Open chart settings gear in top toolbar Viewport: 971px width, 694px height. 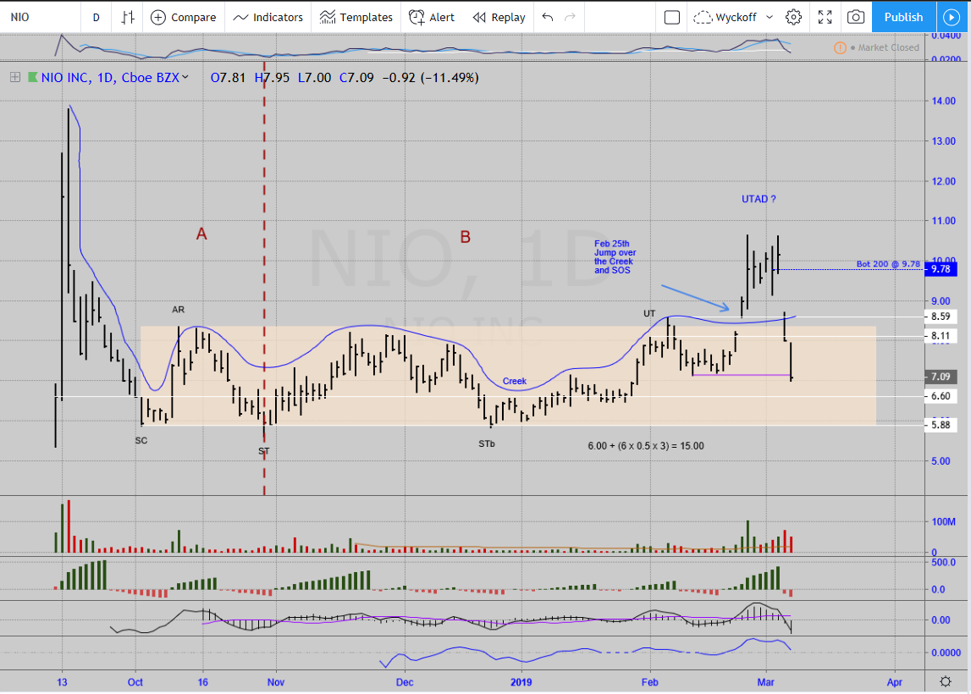(793, 17)
